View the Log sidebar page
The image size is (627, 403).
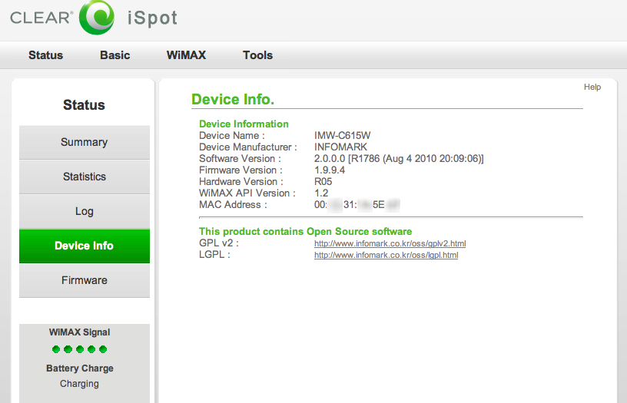[x=85, y=211]
